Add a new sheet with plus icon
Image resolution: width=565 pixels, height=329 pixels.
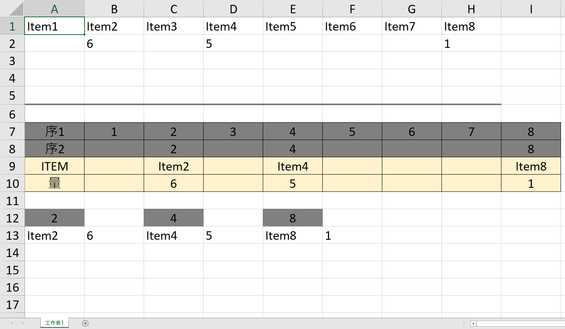pos(85,323)
